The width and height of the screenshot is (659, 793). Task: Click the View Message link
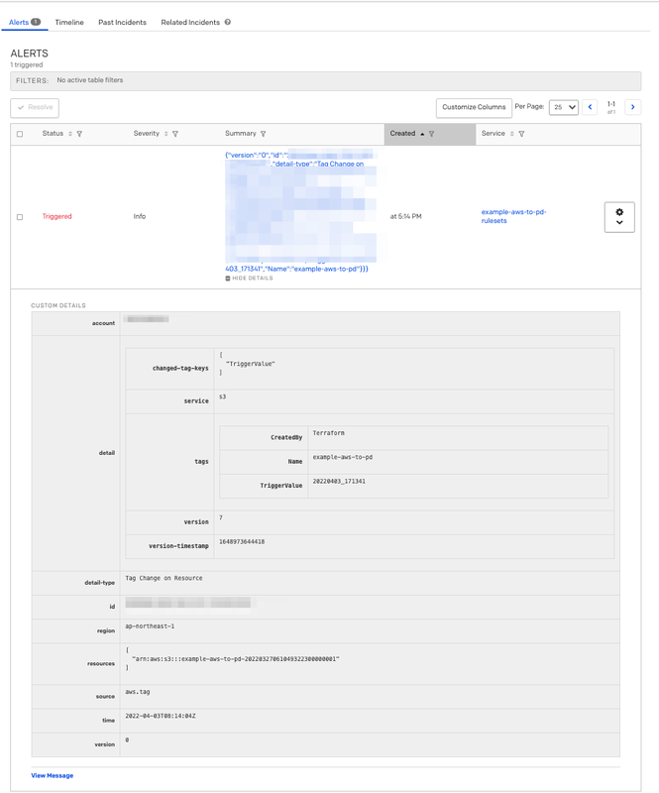[53, 776]
